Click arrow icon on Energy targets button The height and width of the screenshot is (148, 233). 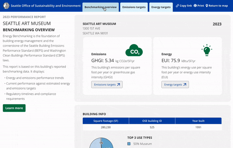click(185, 85)
